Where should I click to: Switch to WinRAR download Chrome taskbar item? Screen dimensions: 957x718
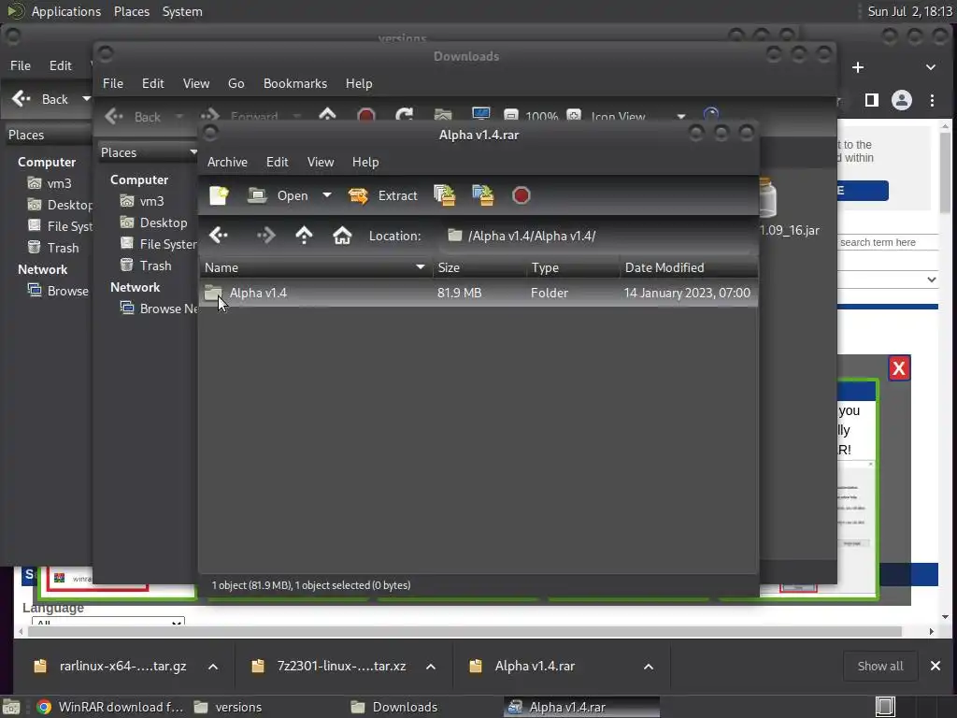tap(110, 707)
